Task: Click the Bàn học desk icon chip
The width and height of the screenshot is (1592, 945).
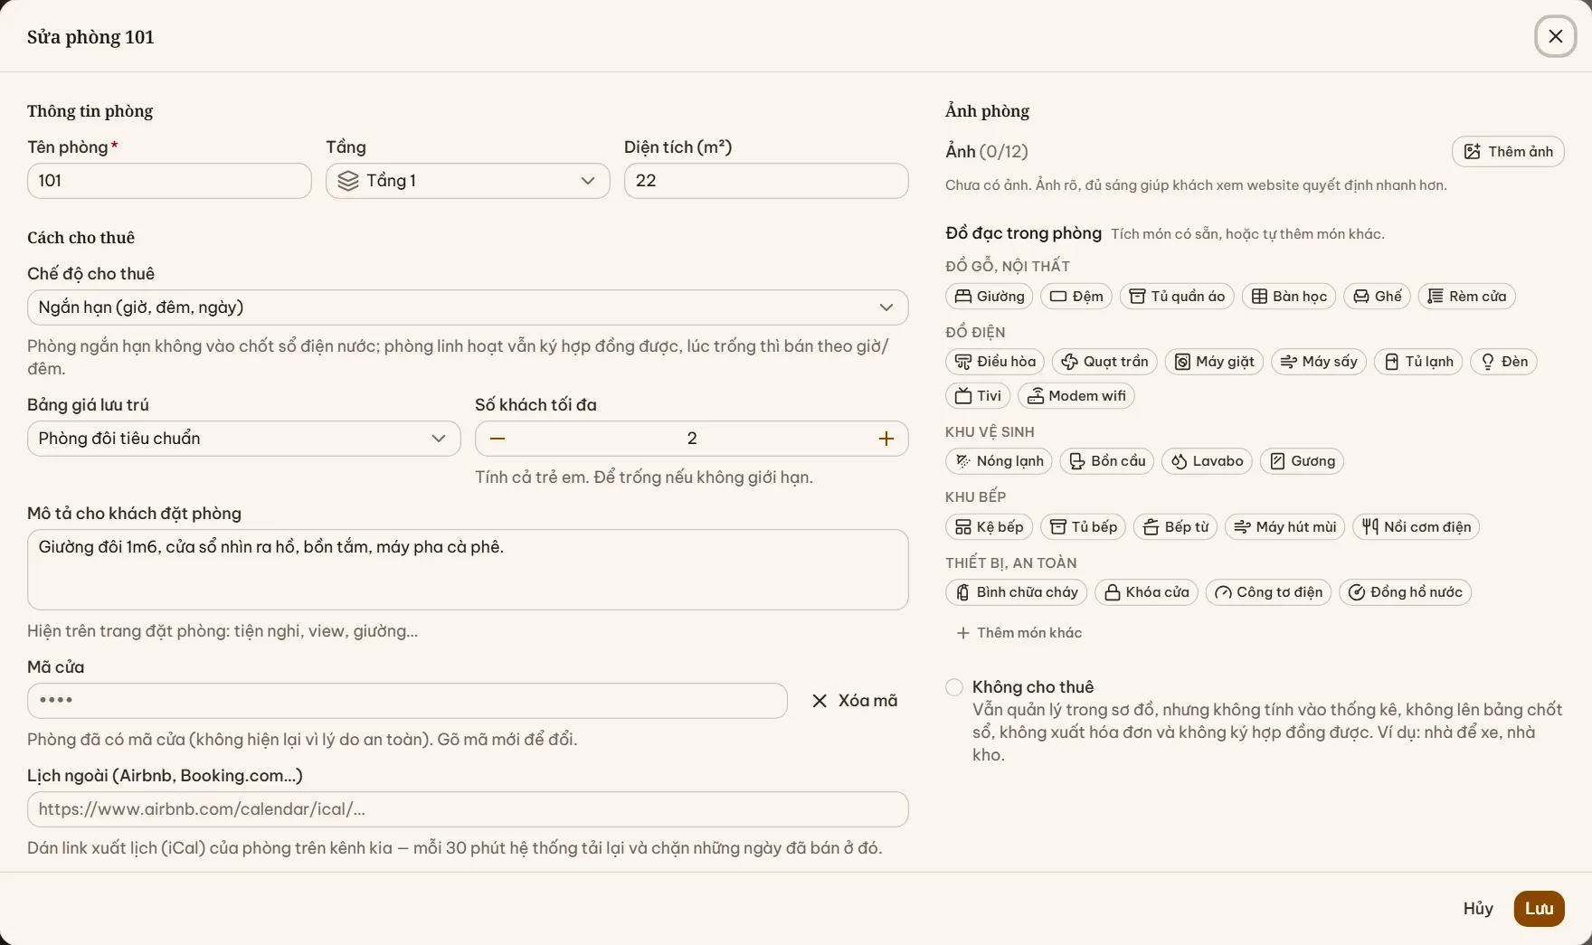Action: point(1289,297)
